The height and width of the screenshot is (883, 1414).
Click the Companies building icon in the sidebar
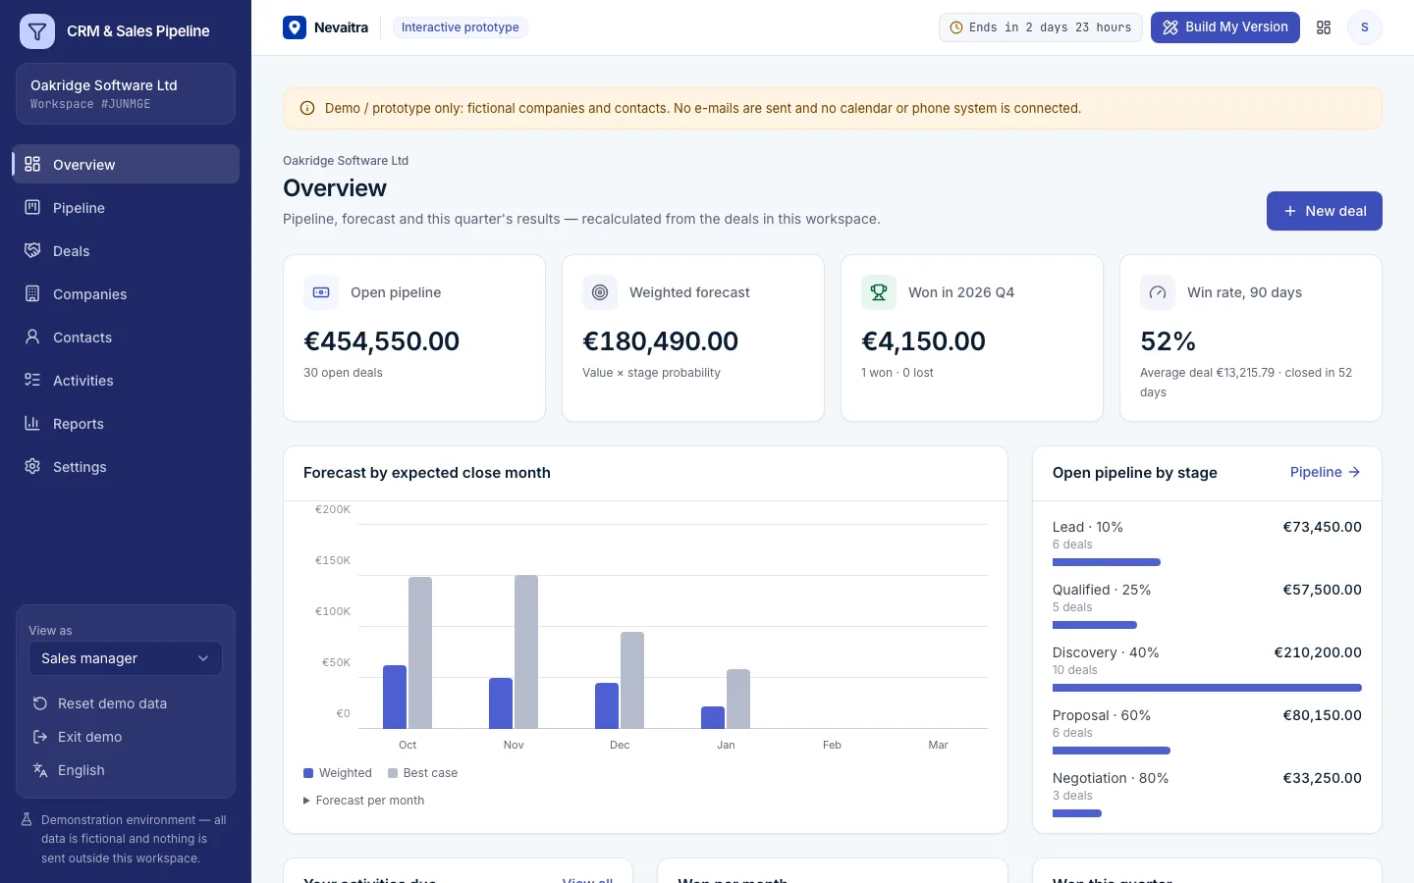pos(32,293)
